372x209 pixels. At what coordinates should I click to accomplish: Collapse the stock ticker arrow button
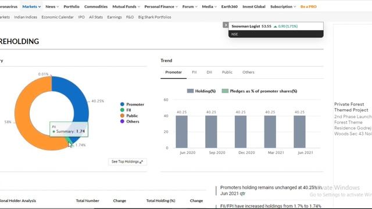pos(226,25)
